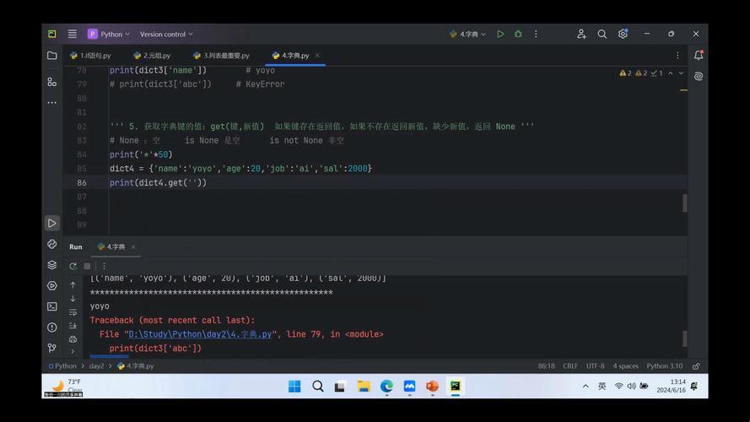
Task: Open Run panel more options
Action: pyautogui.click(x=104, y=266)
